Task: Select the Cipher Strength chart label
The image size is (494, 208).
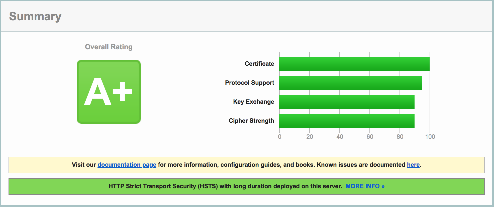Action: click(251, 121)
